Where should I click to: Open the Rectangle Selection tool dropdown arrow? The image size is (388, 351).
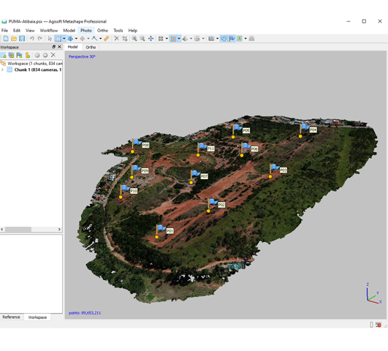64,39
